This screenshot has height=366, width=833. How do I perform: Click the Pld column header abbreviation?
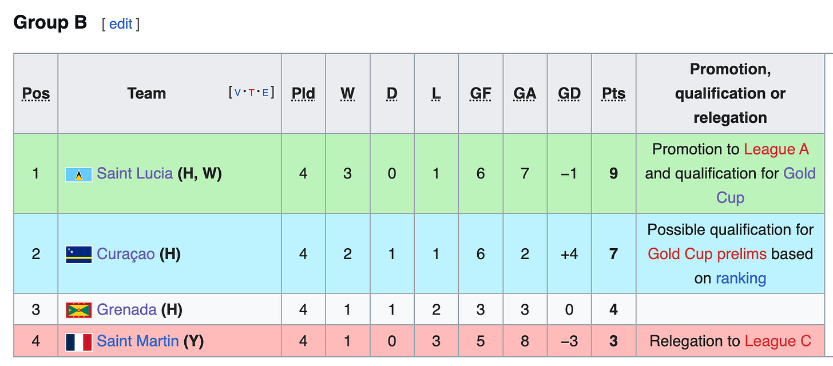coord(303,93)
